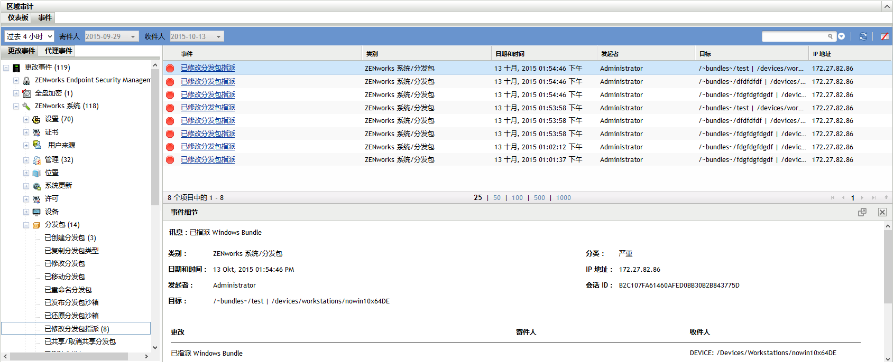Click the ZENworks 系统 wrench icon
Viewport: 894px width, 362px height.
(26, 106)
